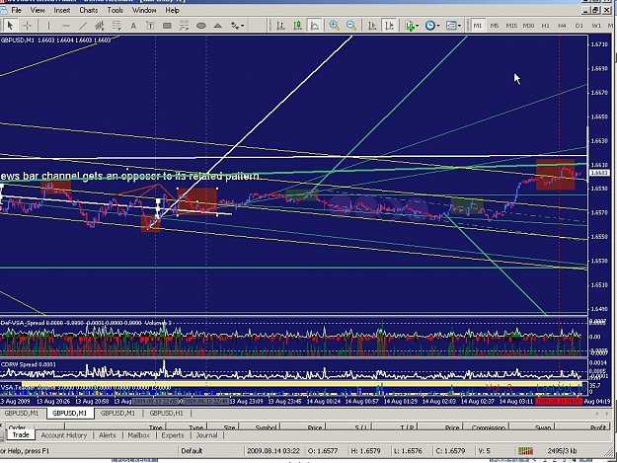Select the M1 timeframe

(x=477, y=26)
